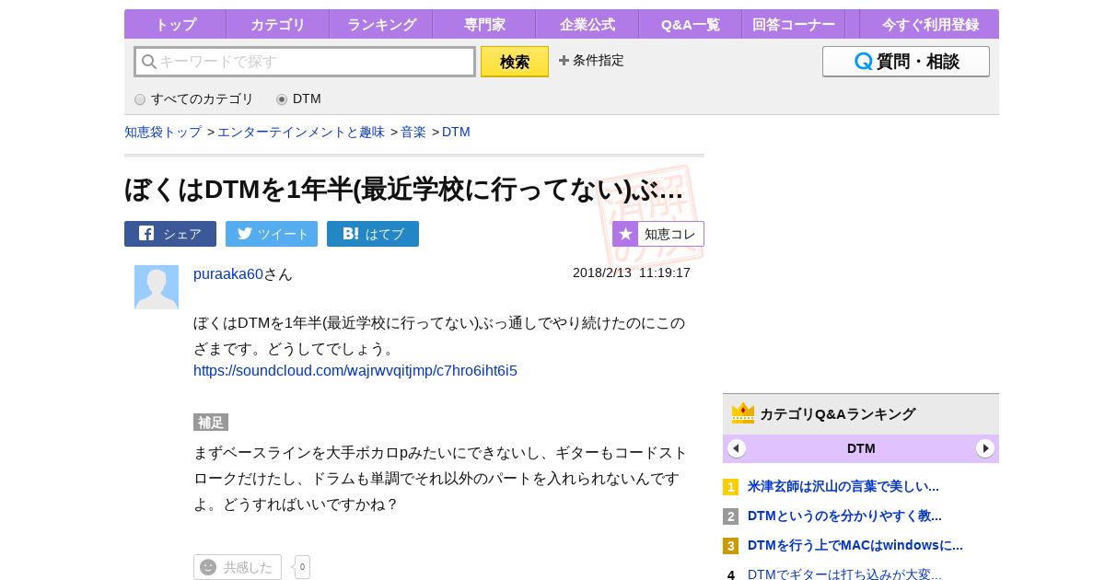Expand 条件指定 search options
Viewport: 1105px width, 580px height.
(591, 60)
